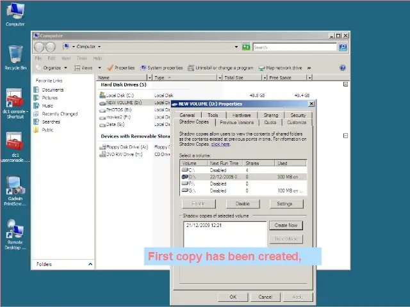Open the Edit menu
This screenshot has width=410, height=307.
(x=51, y=58)
